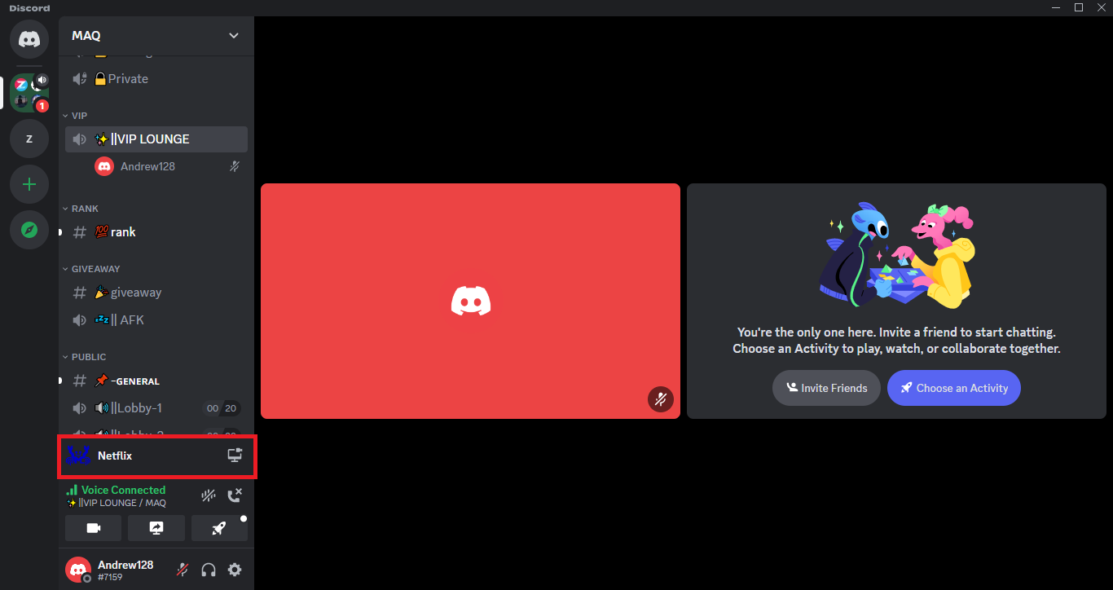Toggle deafen with the headphones icon

pyautogui.click(x=209, y=570)
